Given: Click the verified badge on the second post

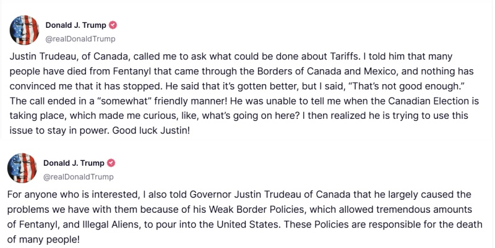Looking at the screenshot, I should point(111,163).
